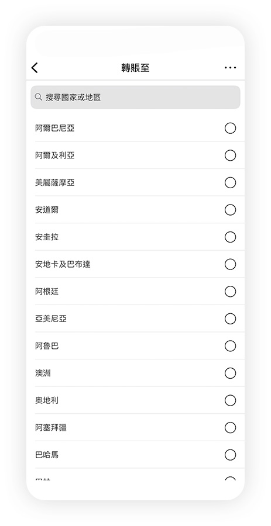Viewport: 271px width, 526px height.
Task: Select the 阿爾巴尼亞 radio button
Action: click(x=230, y=128)
